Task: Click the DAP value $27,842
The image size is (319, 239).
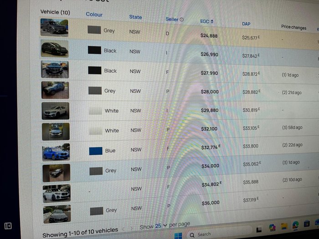Action: click(x=250, y=56)
